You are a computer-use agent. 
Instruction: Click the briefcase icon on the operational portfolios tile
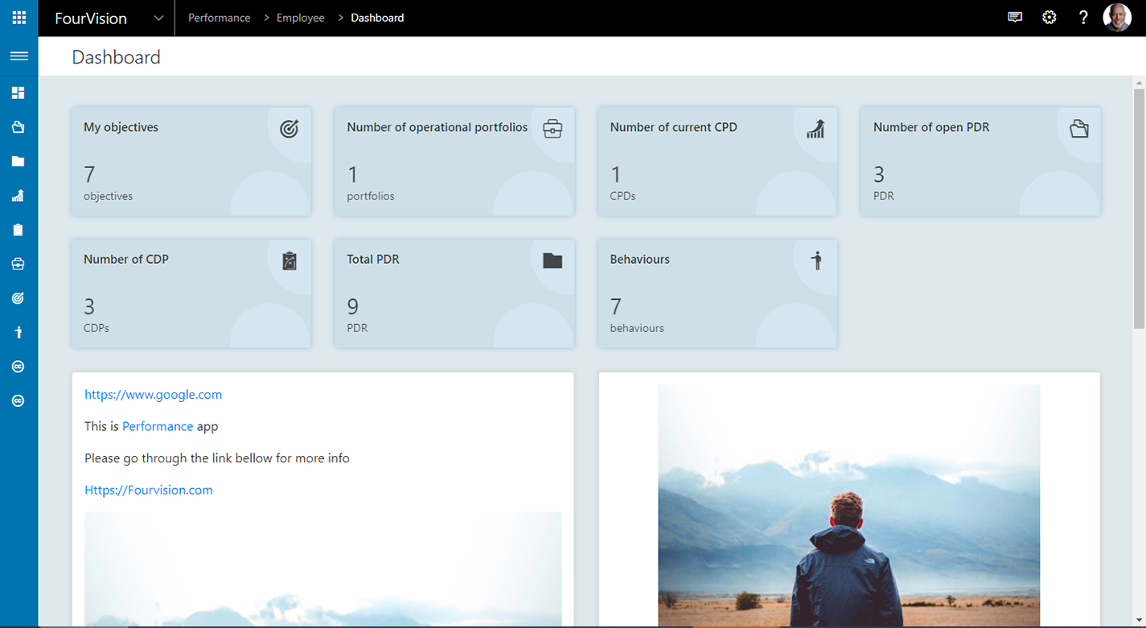click(x=552, y=129)
